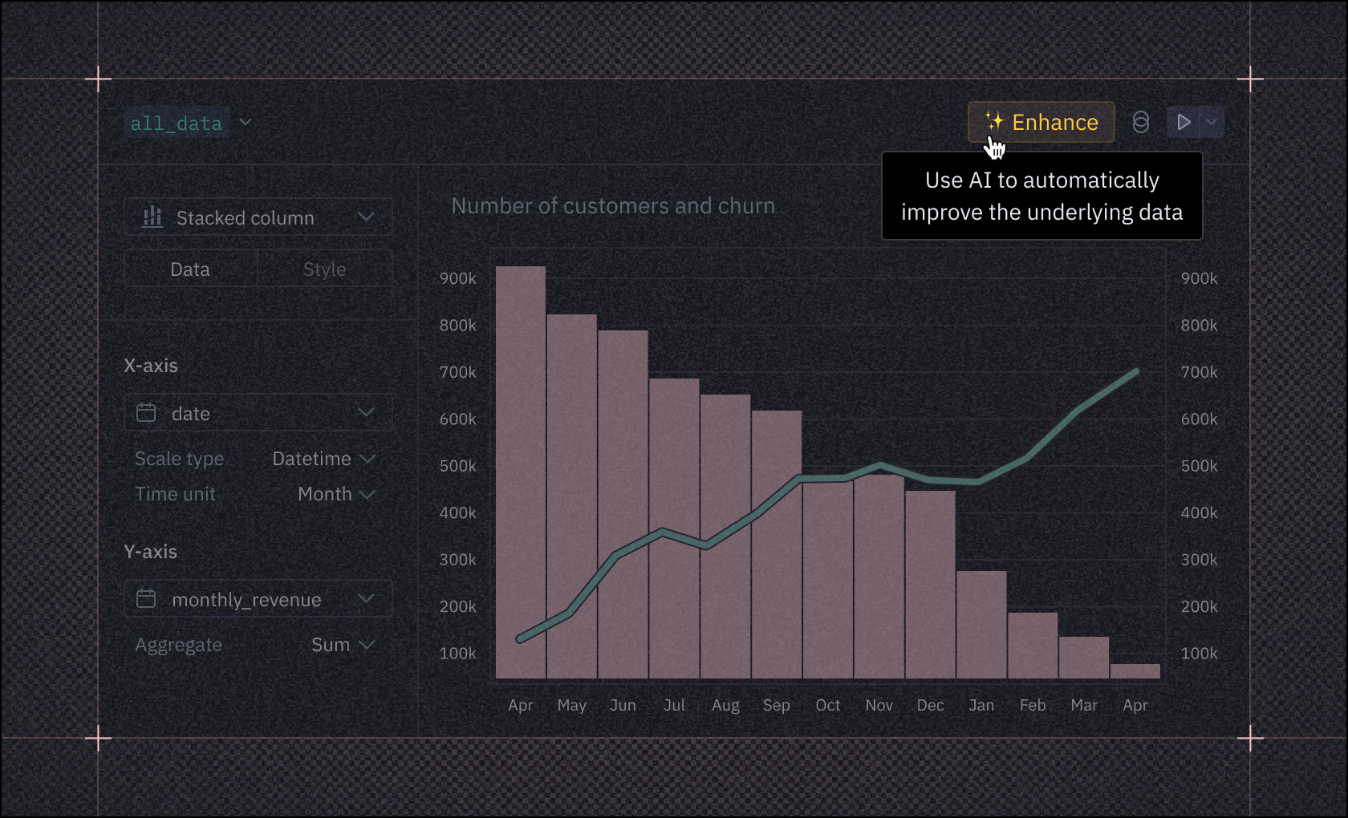Switch to the Style tab
1348x818 pixels.
click(324, 269)
